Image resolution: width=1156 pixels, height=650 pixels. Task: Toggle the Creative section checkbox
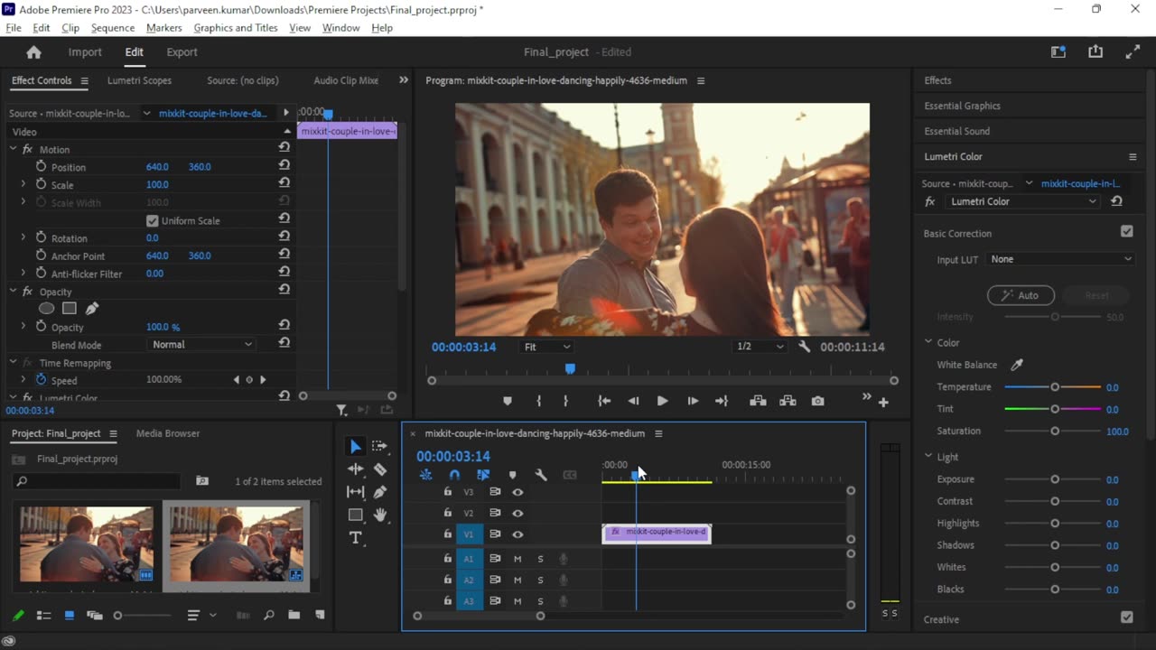tap(1127, 617)
